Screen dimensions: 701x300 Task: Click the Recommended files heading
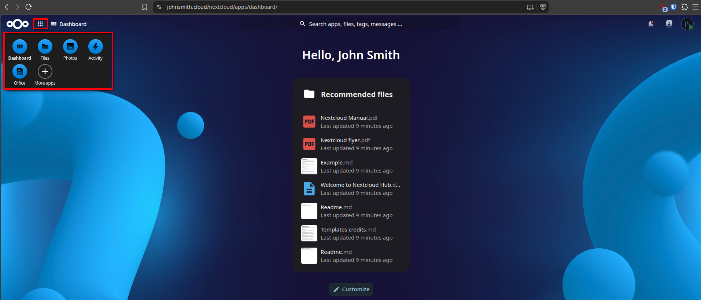(357, 95)
